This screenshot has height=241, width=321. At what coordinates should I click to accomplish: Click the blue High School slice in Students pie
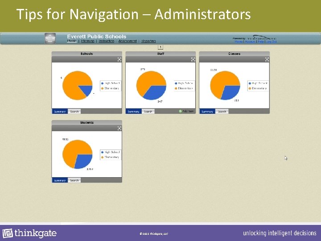84,161
